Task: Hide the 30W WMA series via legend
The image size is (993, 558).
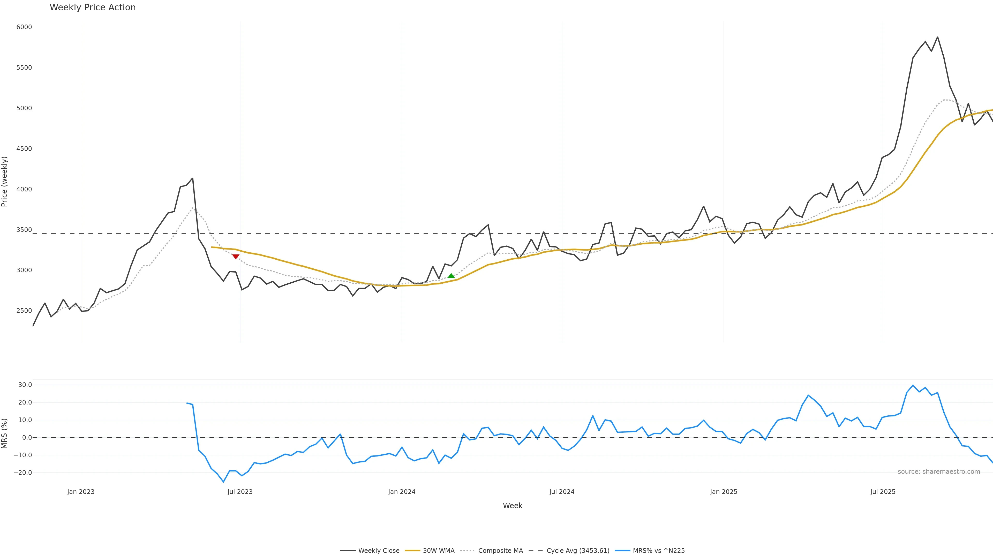Action: 430,551
